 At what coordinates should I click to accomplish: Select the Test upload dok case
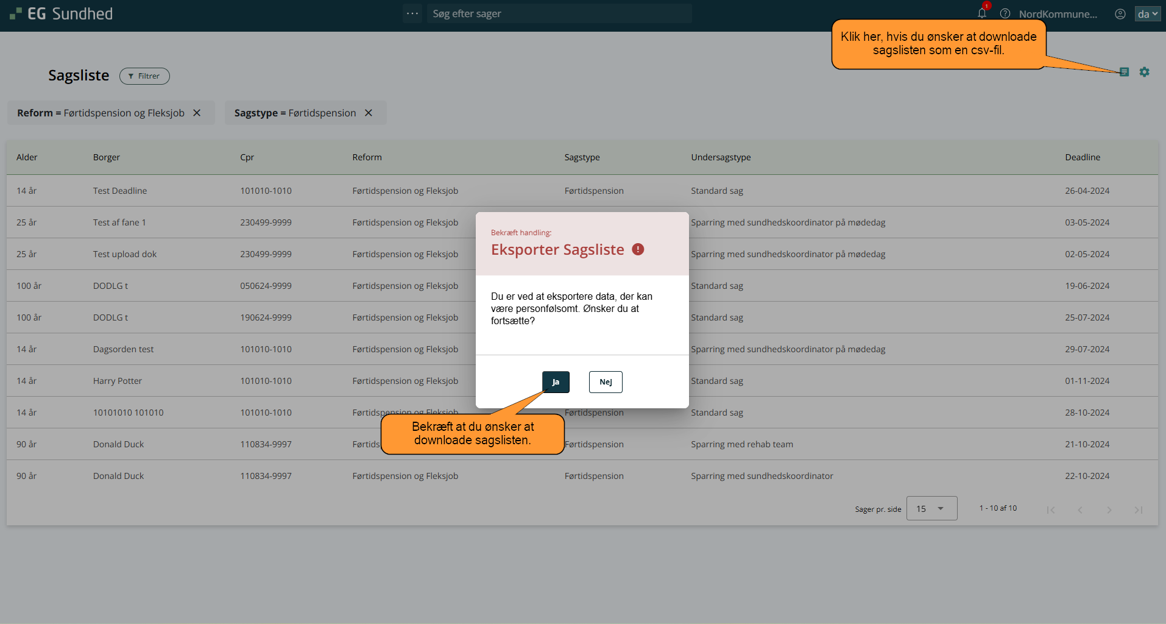125,254
